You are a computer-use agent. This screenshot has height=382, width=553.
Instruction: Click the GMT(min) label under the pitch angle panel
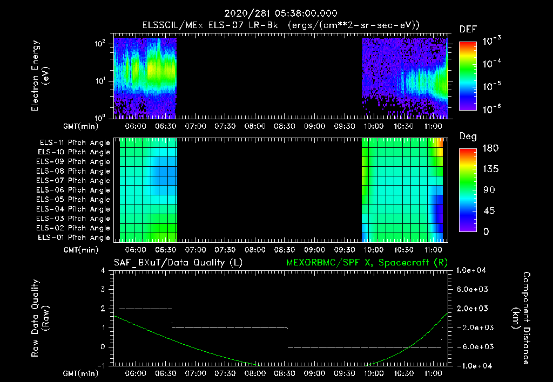point(81,250)
